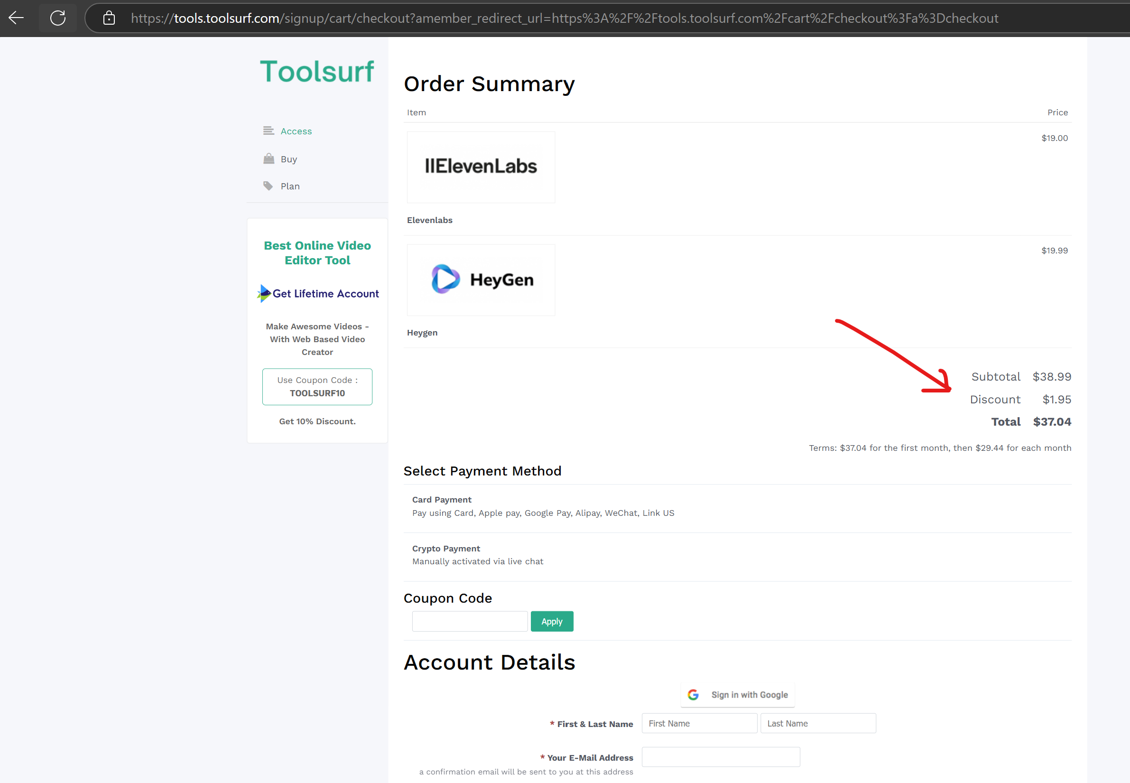
Task: Focus the Last Name field
Action: (x=818, y=723)
